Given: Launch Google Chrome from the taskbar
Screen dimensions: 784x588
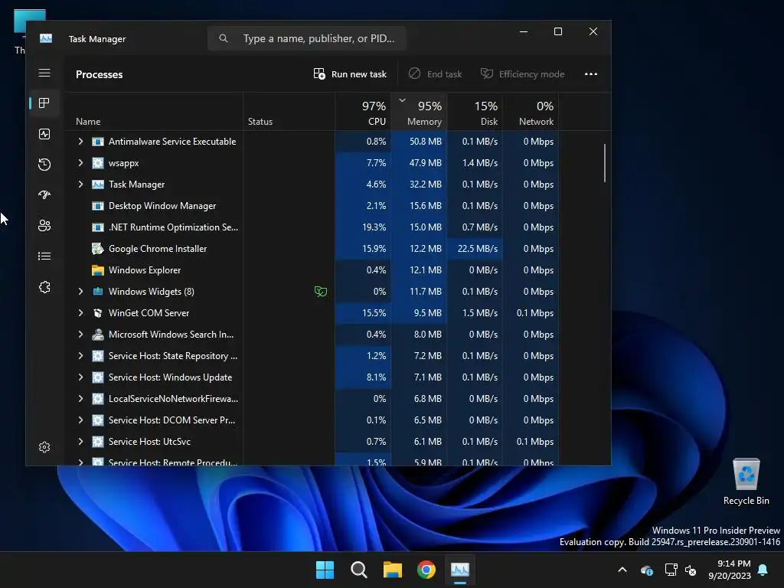Looking at the screenshot, I should click(x=426, y=570).
